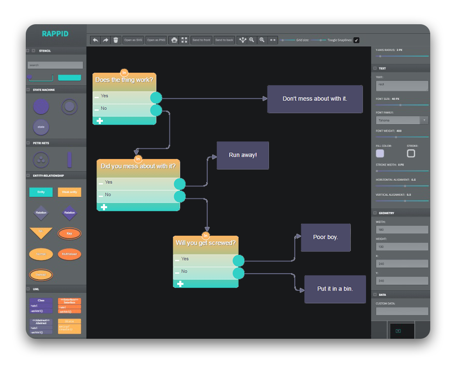Click the 'in' badge on 'Will you get screwed?'
Viewport: 455px width, 365px height.
tap(205, 235)
